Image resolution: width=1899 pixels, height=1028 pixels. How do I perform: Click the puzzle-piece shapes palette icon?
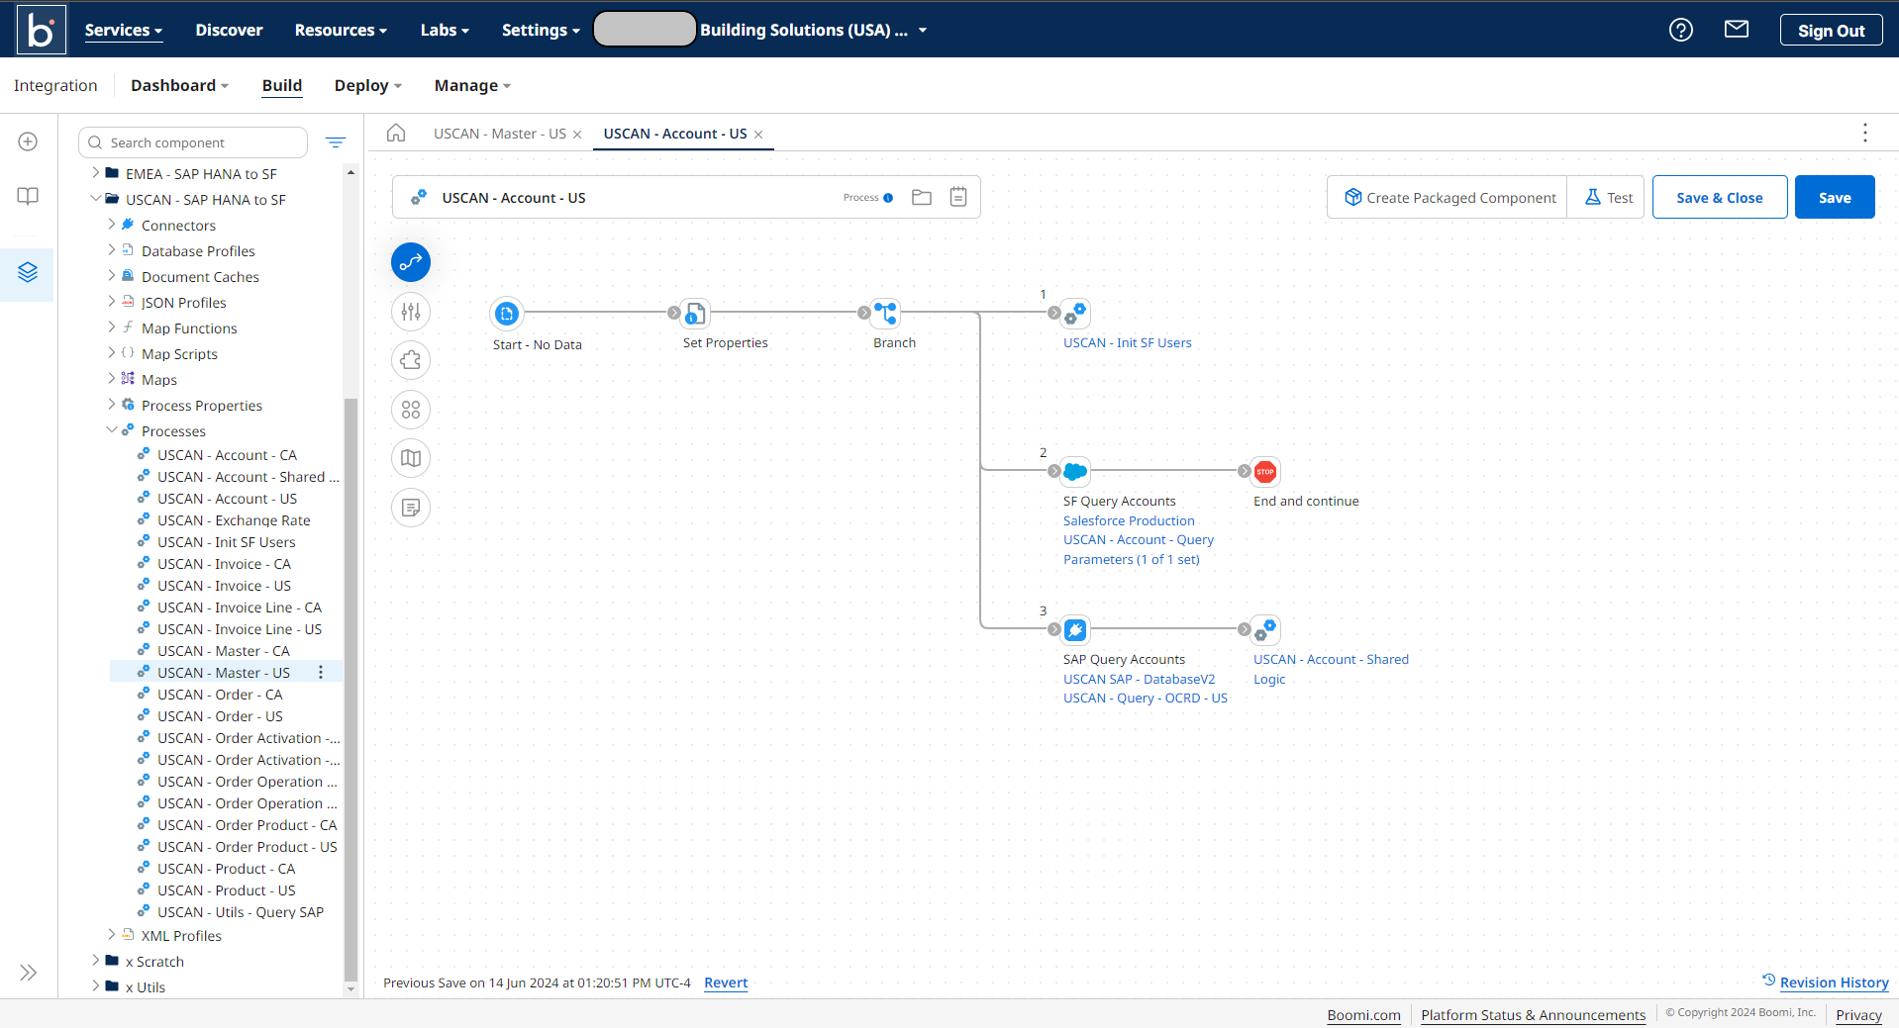(x=410, y=360)
